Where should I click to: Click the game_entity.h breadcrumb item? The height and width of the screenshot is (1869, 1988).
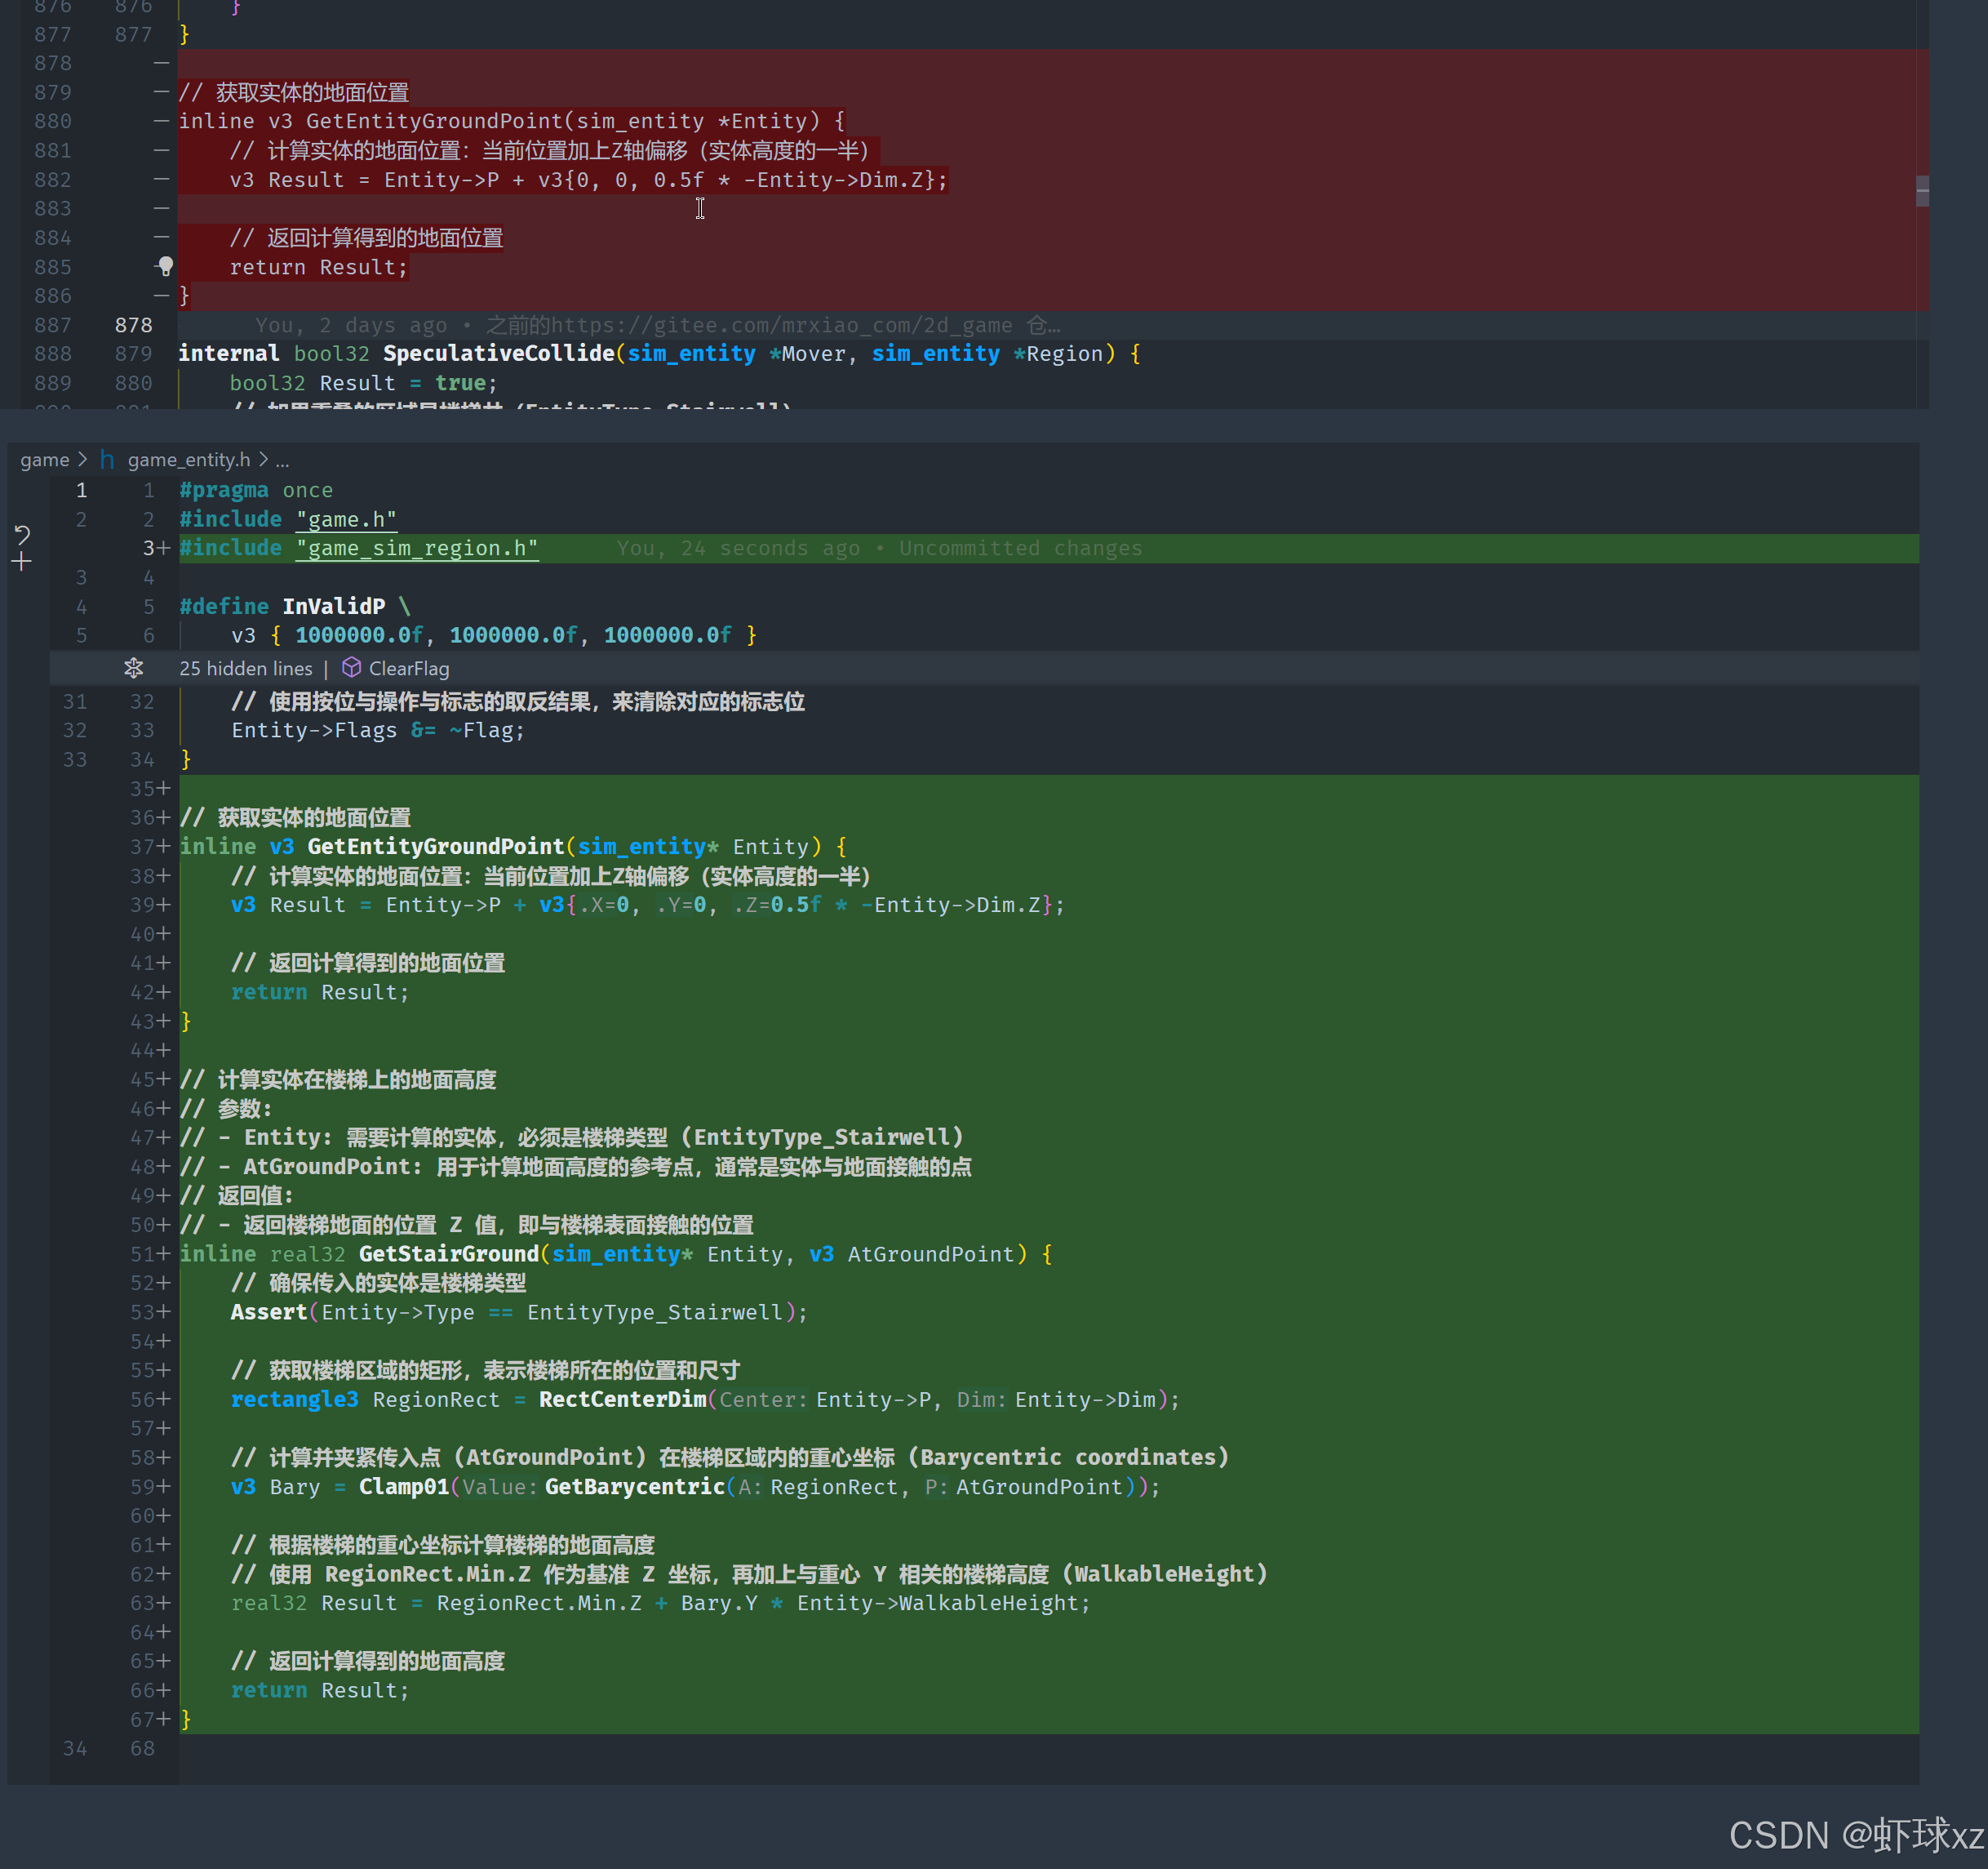pyautogui.click(x=189, y=459)
